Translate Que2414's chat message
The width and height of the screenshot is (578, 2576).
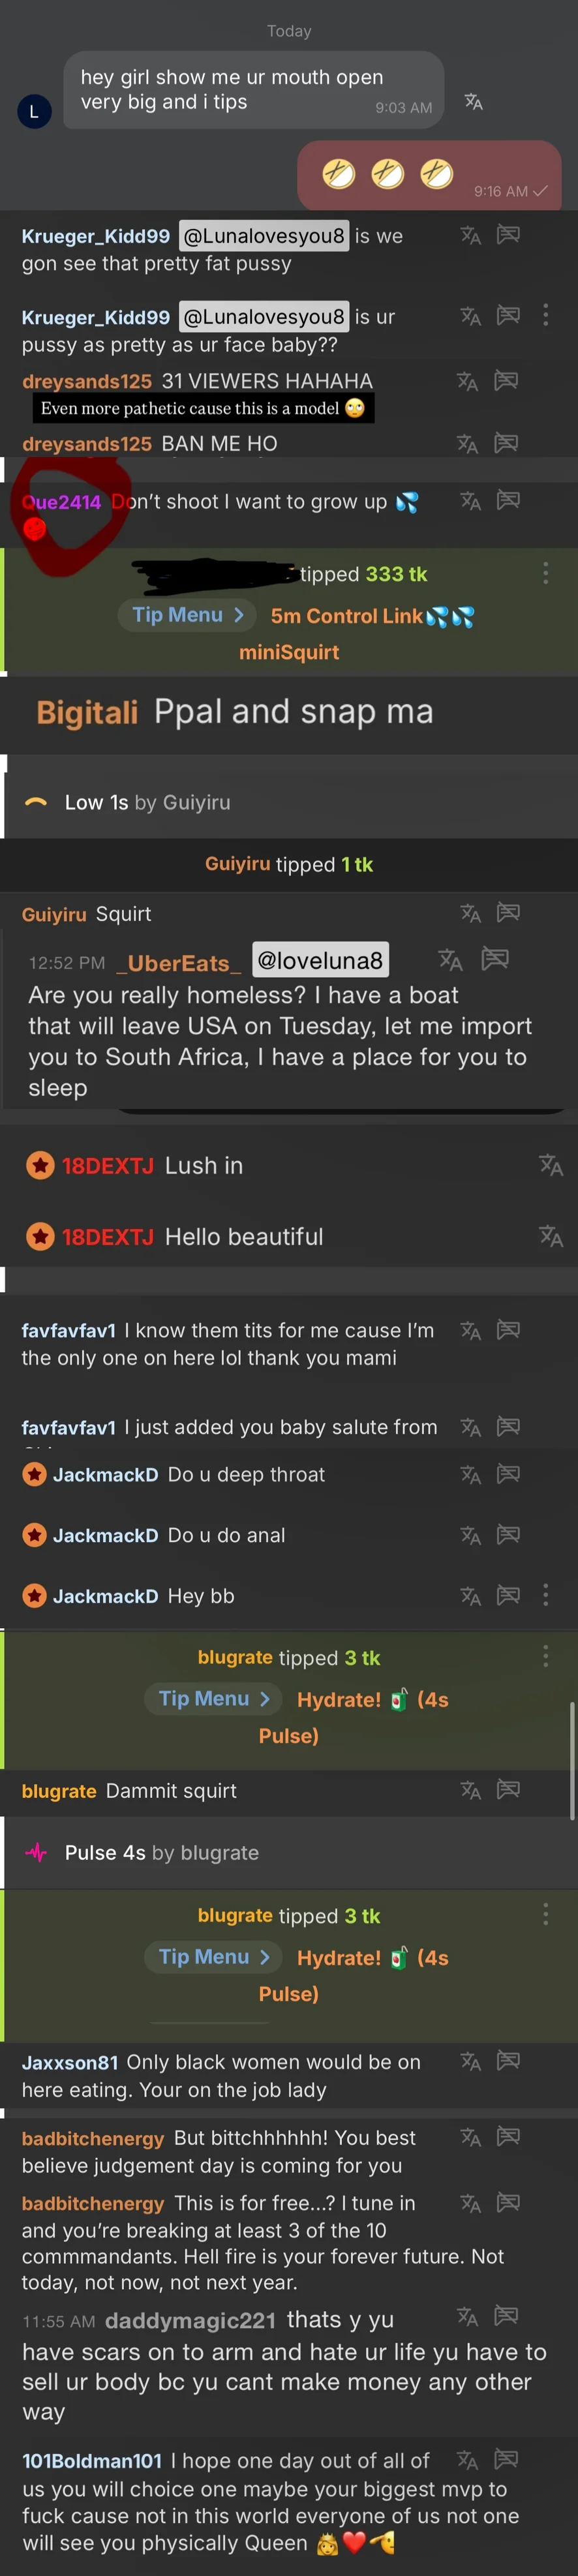(x=470, y=500)
